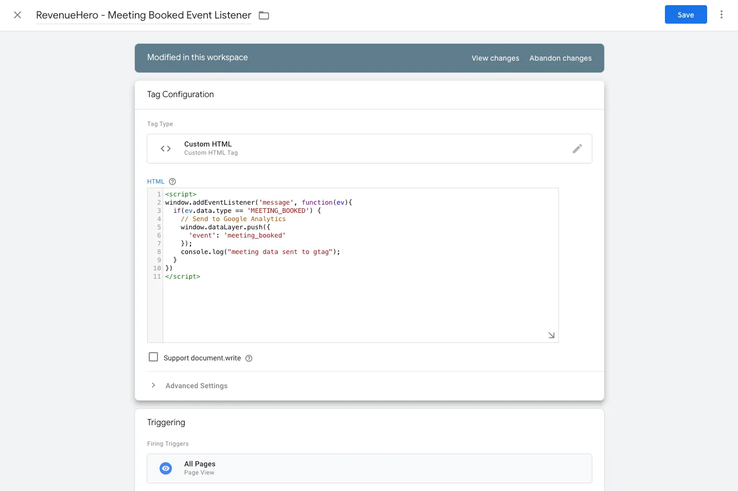Click the blue HTML field label
This screenshot has width=738, height=491.
click(x=155, y=181)
